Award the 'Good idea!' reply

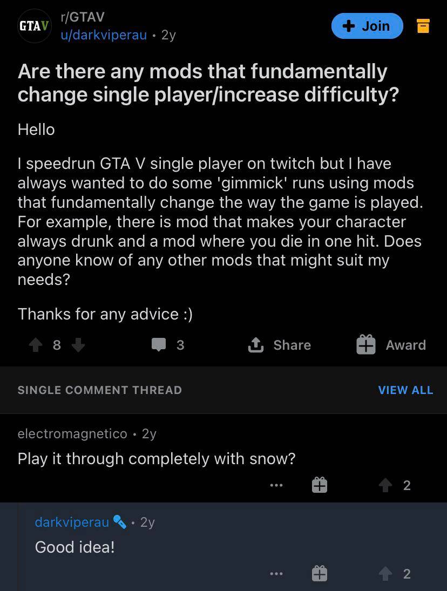click(320, 573)
